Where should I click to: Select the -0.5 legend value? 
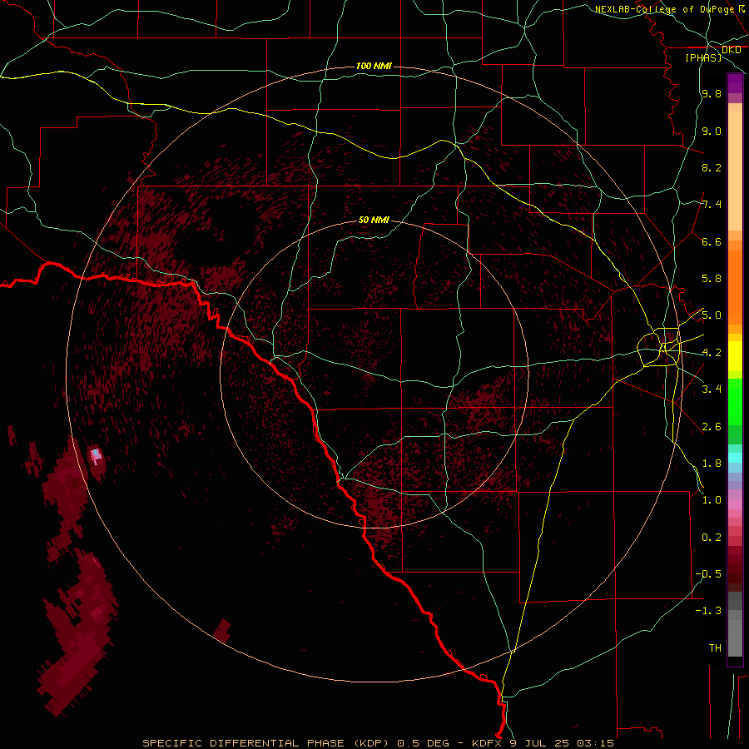(708, 574)
